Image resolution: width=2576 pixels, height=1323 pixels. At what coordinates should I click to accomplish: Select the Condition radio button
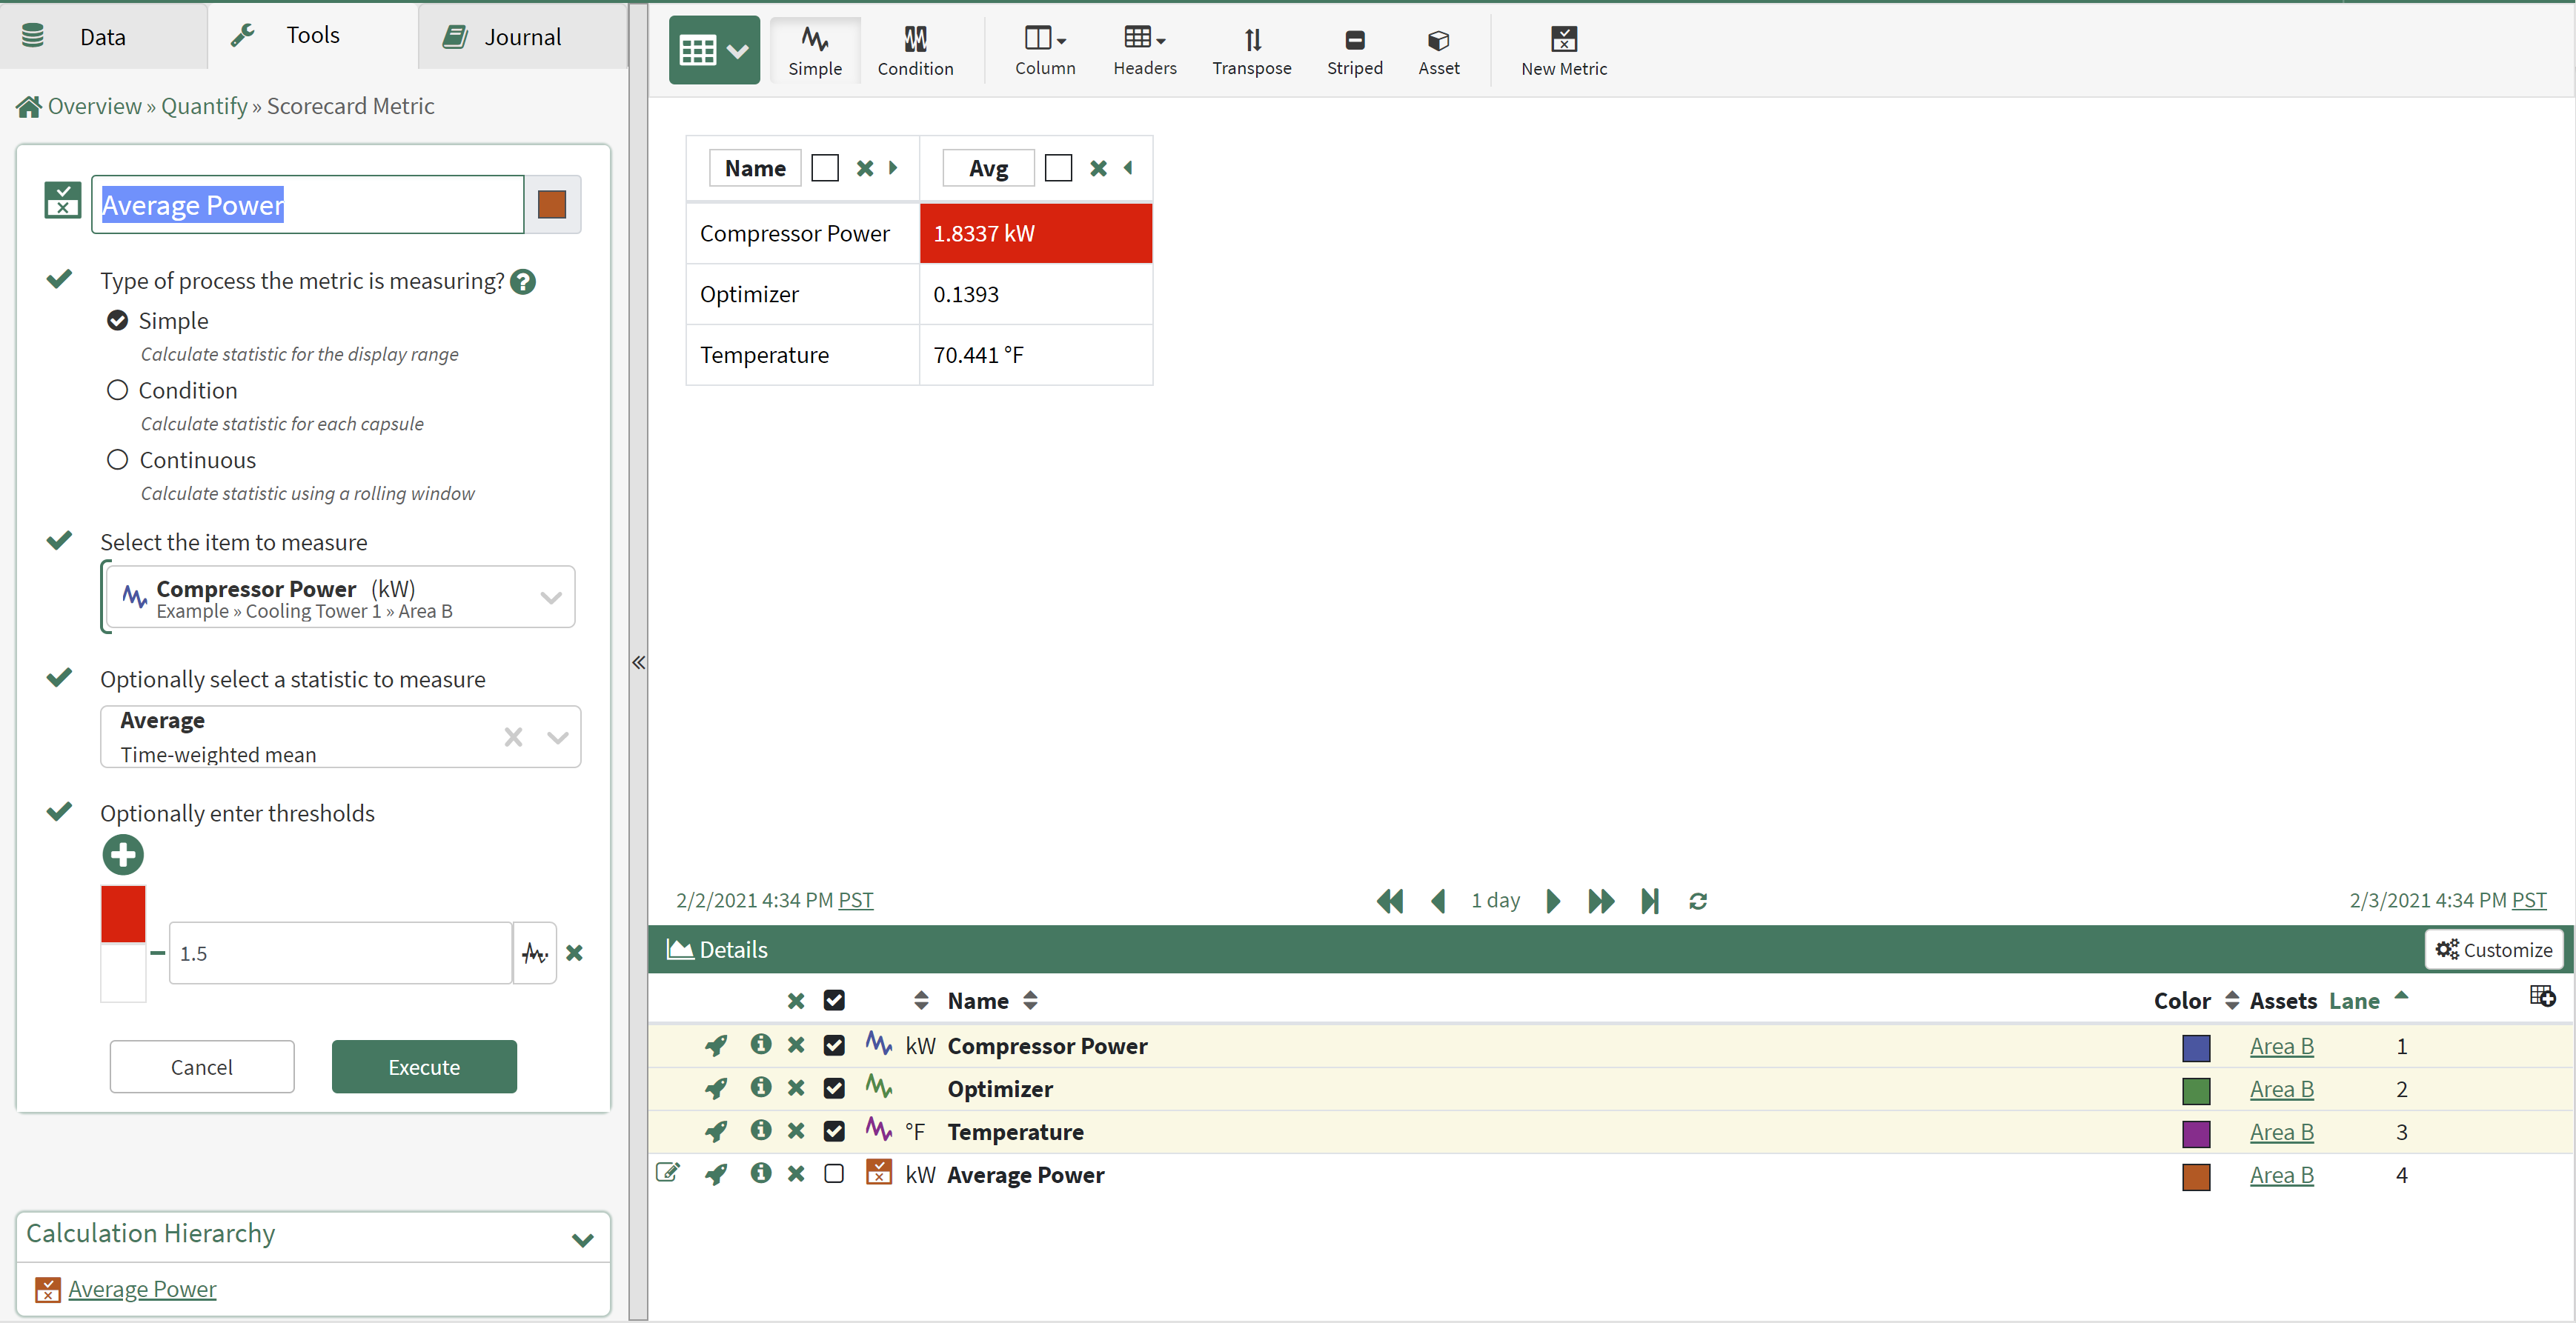118,390
